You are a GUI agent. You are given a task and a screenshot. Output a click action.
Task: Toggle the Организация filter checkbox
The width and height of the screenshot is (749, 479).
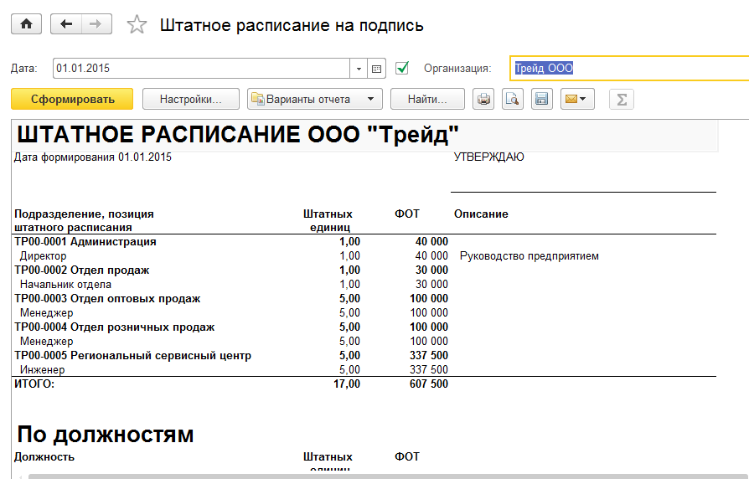pyautogui.click(x=402, y=68)
